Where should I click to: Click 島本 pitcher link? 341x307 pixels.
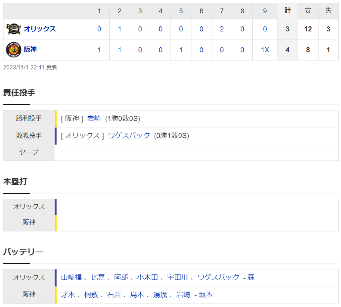coord(137,295)
